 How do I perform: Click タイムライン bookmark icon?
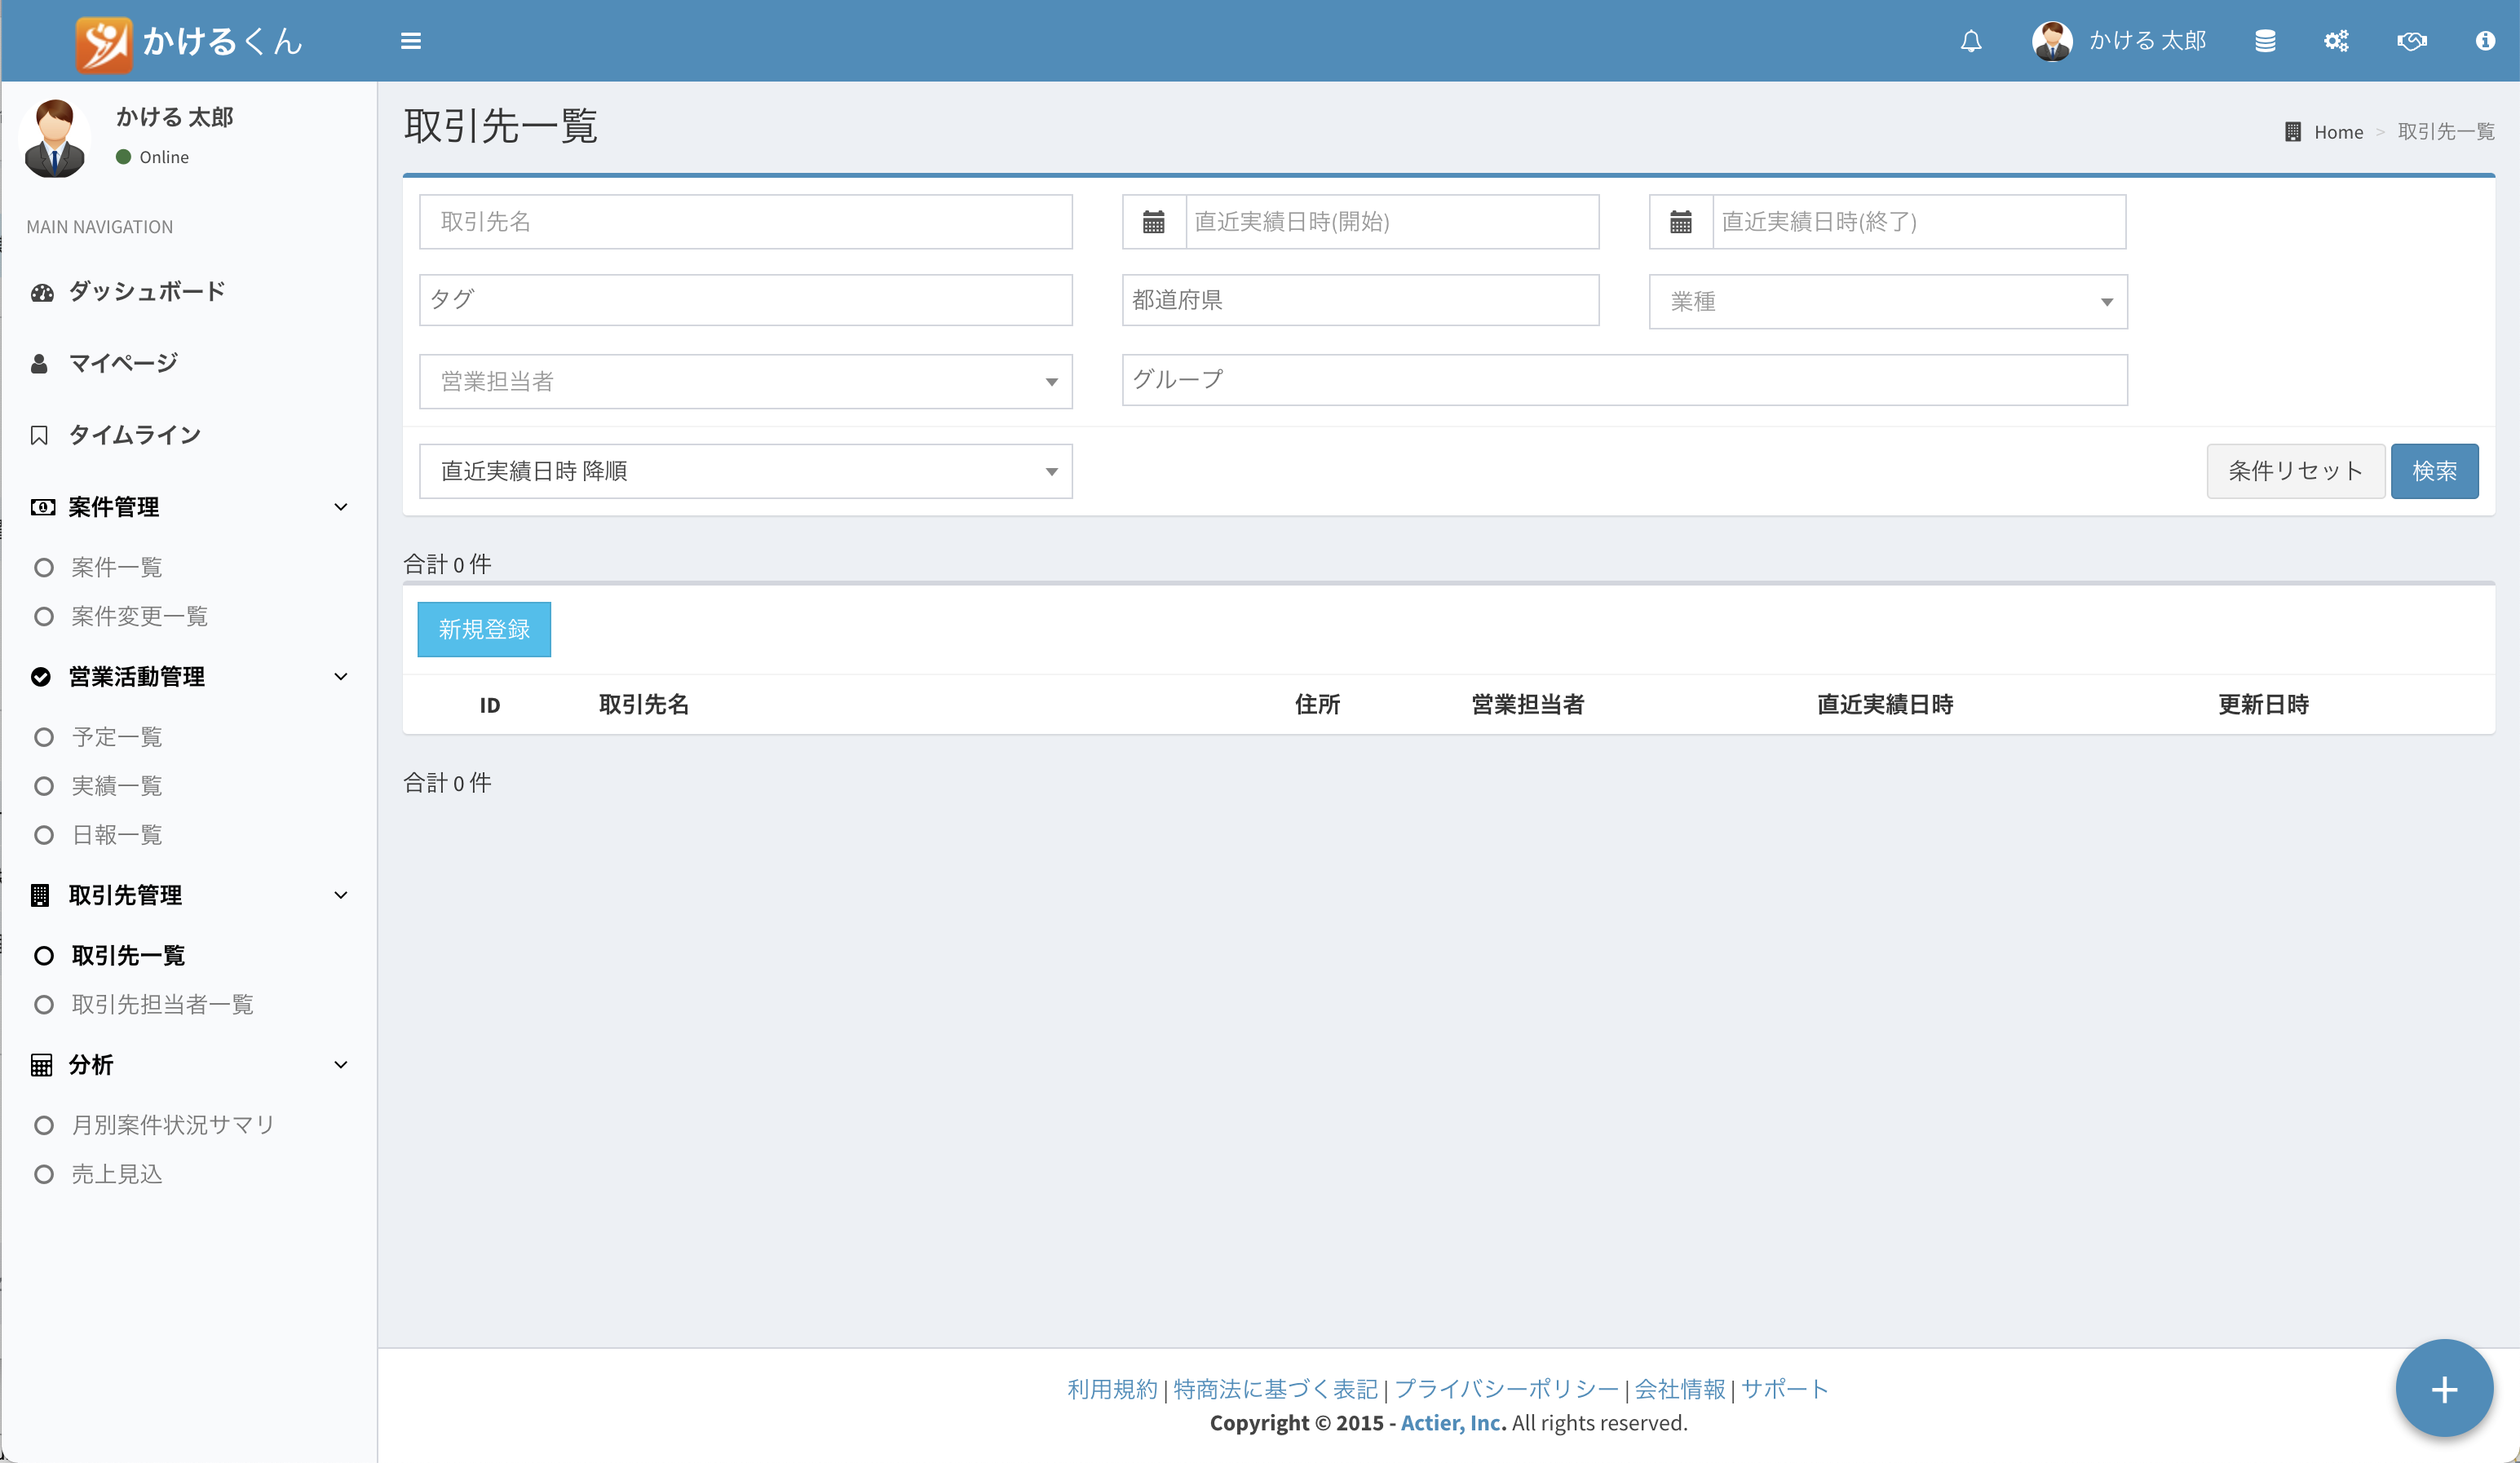pyautogui.click(x=39, y=436)
